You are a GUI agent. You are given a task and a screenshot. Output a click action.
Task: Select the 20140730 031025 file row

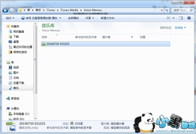pyautogui.click(x=106, y=44)
